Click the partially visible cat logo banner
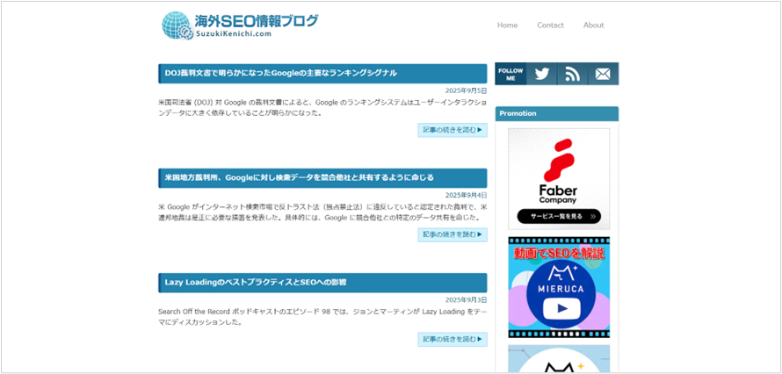This screenshot has height=374, width=782. (559, 359)
